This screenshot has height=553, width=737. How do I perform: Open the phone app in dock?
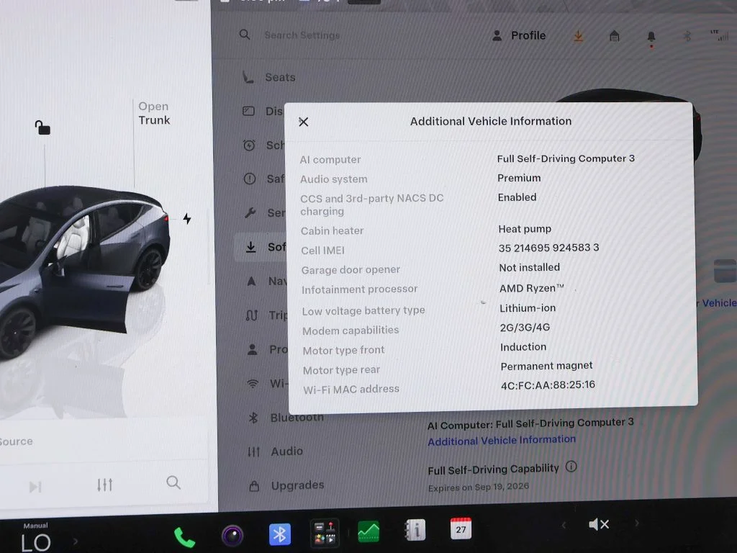click(x=184, y=536)
